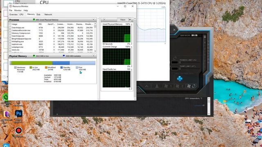The width and height of the screenshot is (262, 147).
Task: Click the Power Limit value box
Action: (x=175, y=62)
